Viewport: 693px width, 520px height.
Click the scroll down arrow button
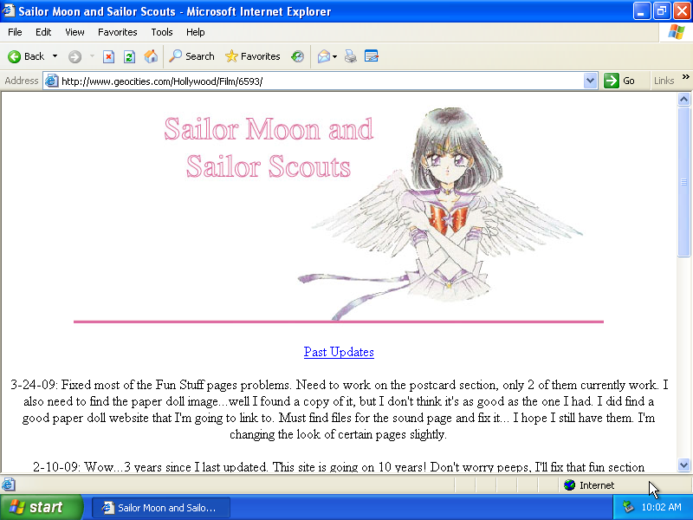[683, 465]
